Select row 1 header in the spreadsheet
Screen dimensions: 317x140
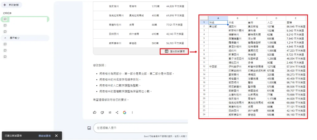click(204, 22)
